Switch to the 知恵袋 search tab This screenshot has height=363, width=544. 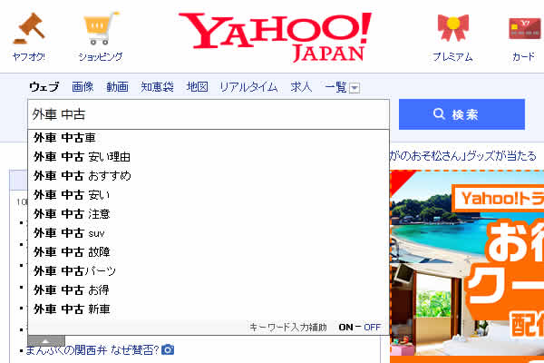click(x=158, y=87)
